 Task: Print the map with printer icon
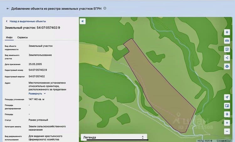(x=227, y=66)
